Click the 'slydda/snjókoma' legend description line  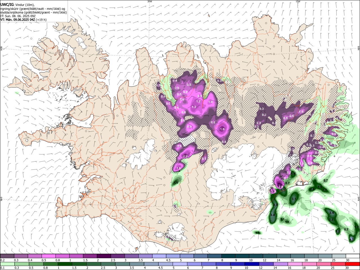tap(33, 12)
